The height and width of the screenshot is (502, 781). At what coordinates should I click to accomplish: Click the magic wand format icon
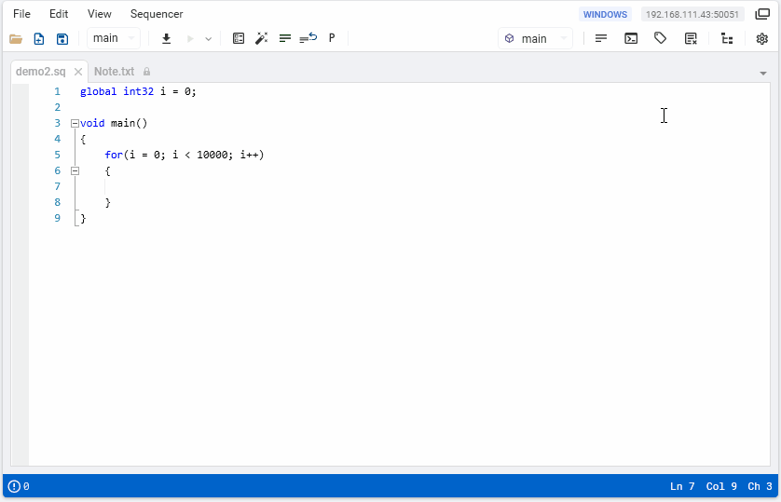point(262,38)
